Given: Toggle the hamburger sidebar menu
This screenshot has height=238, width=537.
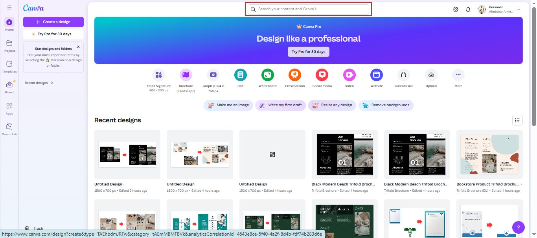Looking at the screenshot, I should click(x=9, y=8).
